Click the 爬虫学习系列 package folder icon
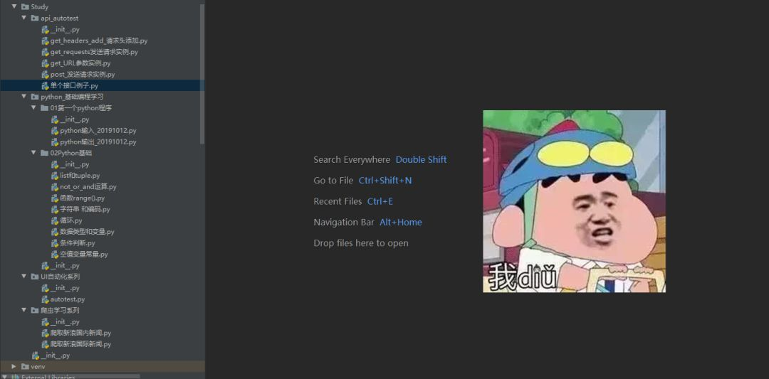This screenshot has width=769, height=379. pos(35,311)
